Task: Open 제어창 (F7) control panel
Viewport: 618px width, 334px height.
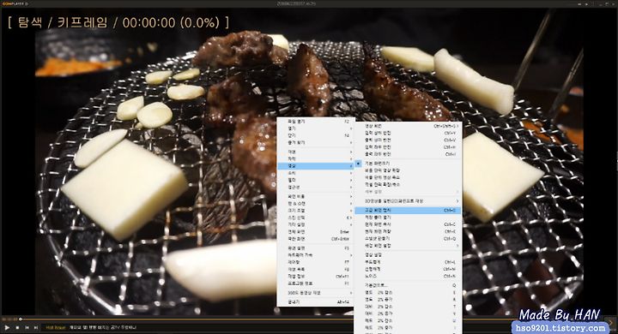Action: (316, 262)
